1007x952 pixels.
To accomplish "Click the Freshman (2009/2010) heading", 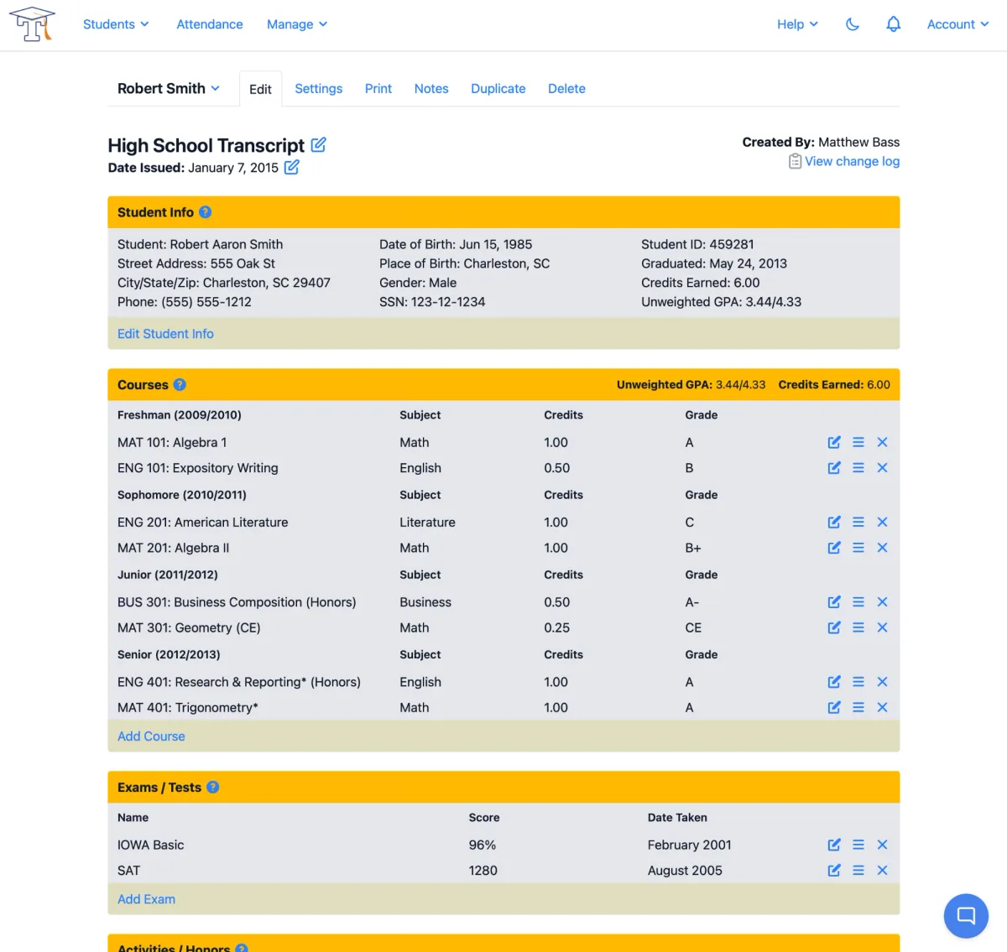I will [x=180, y=415].
